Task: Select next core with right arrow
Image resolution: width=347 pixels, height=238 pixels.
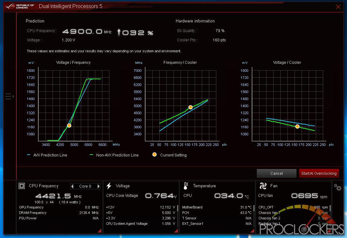Action: pos(98,186)
